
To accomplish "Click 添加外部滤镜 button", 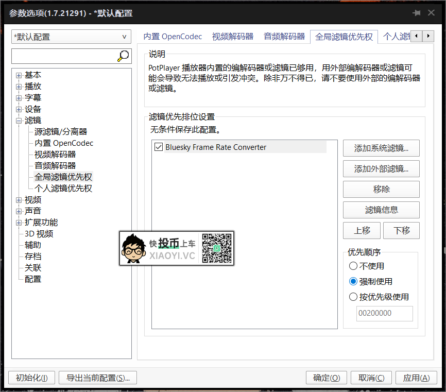I will 381,168.
